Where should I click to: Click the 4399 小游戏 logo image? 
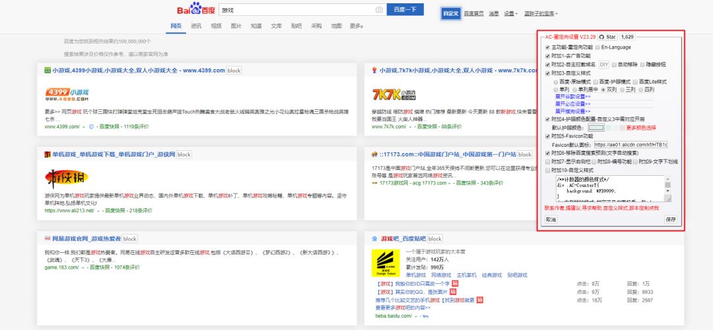67,94
